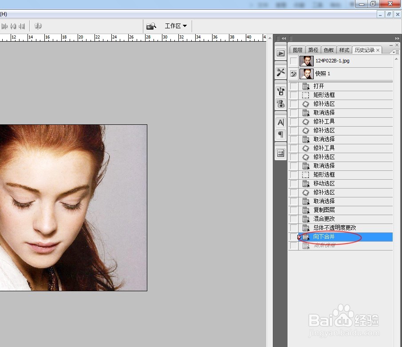Open the Character panel icon
This screenshot has height=347, width=402.
280,122
